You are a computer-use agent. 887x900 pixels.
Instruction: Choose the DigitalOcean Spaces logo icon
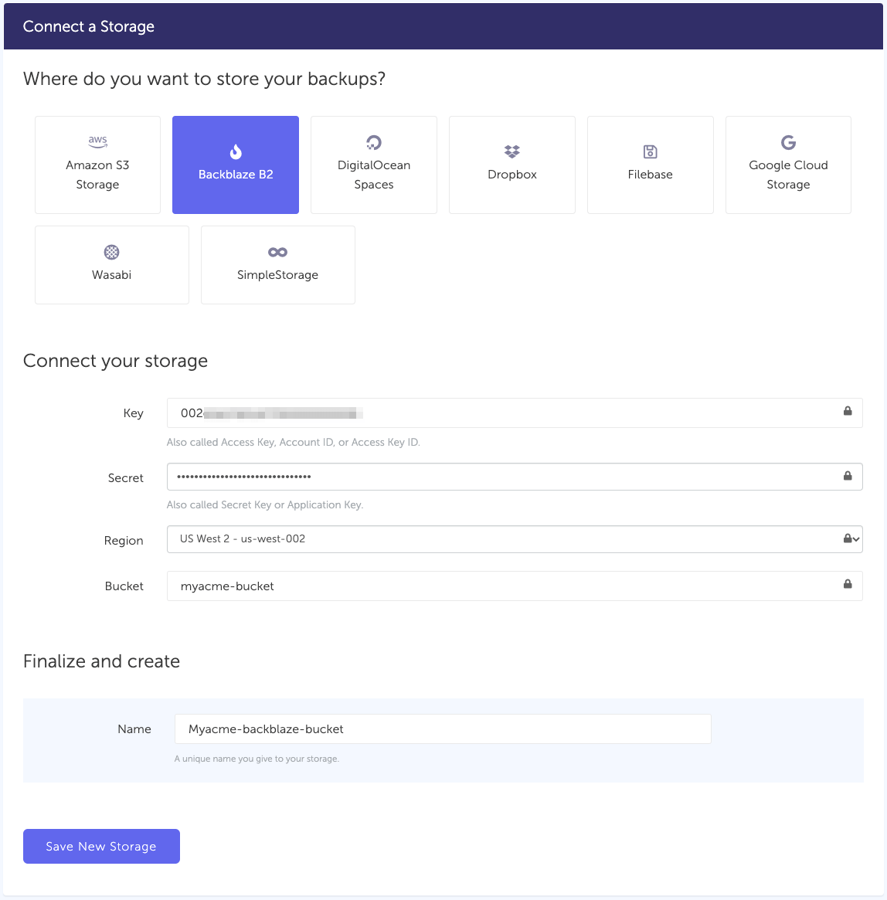(374, 142)
